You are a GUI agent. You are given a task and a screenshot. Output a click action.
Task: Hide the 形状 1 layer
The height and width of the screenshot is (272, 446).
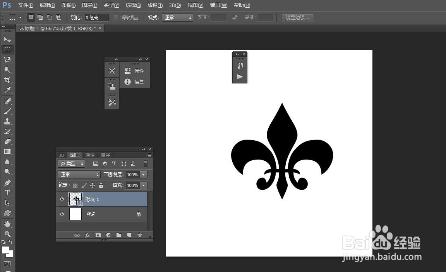coord(62,199)
